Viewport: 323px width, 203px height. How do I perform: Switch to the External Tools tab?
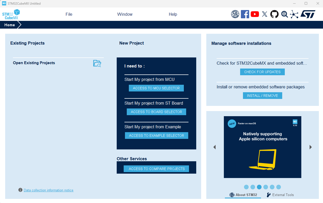[x=280, y=195]
